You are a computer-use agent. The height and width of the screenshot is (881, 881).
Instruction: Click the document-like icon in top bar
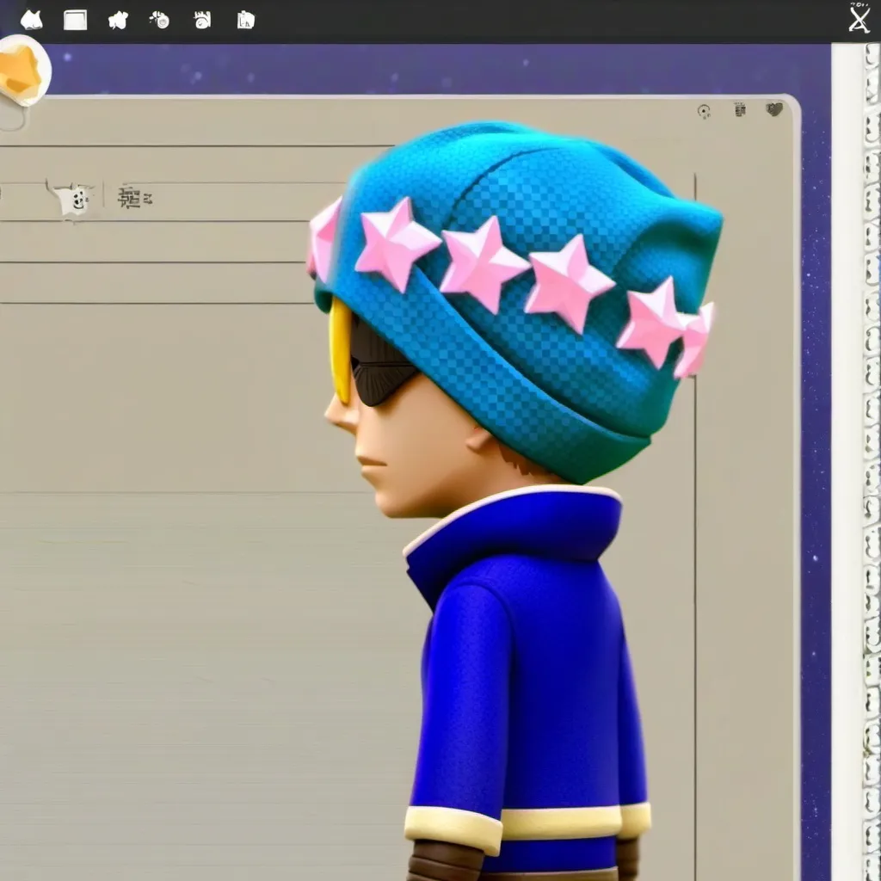[245, 21]
